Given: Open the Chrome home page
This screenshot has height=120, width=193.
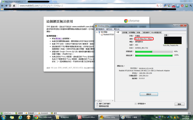Looking at the screenshot, I should [x=14, y=6].
